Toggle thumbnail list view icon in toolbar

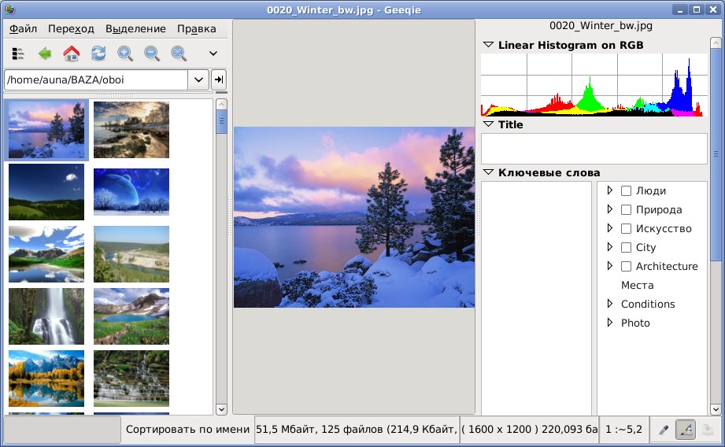pyautogui.click(x=18, y=54)
